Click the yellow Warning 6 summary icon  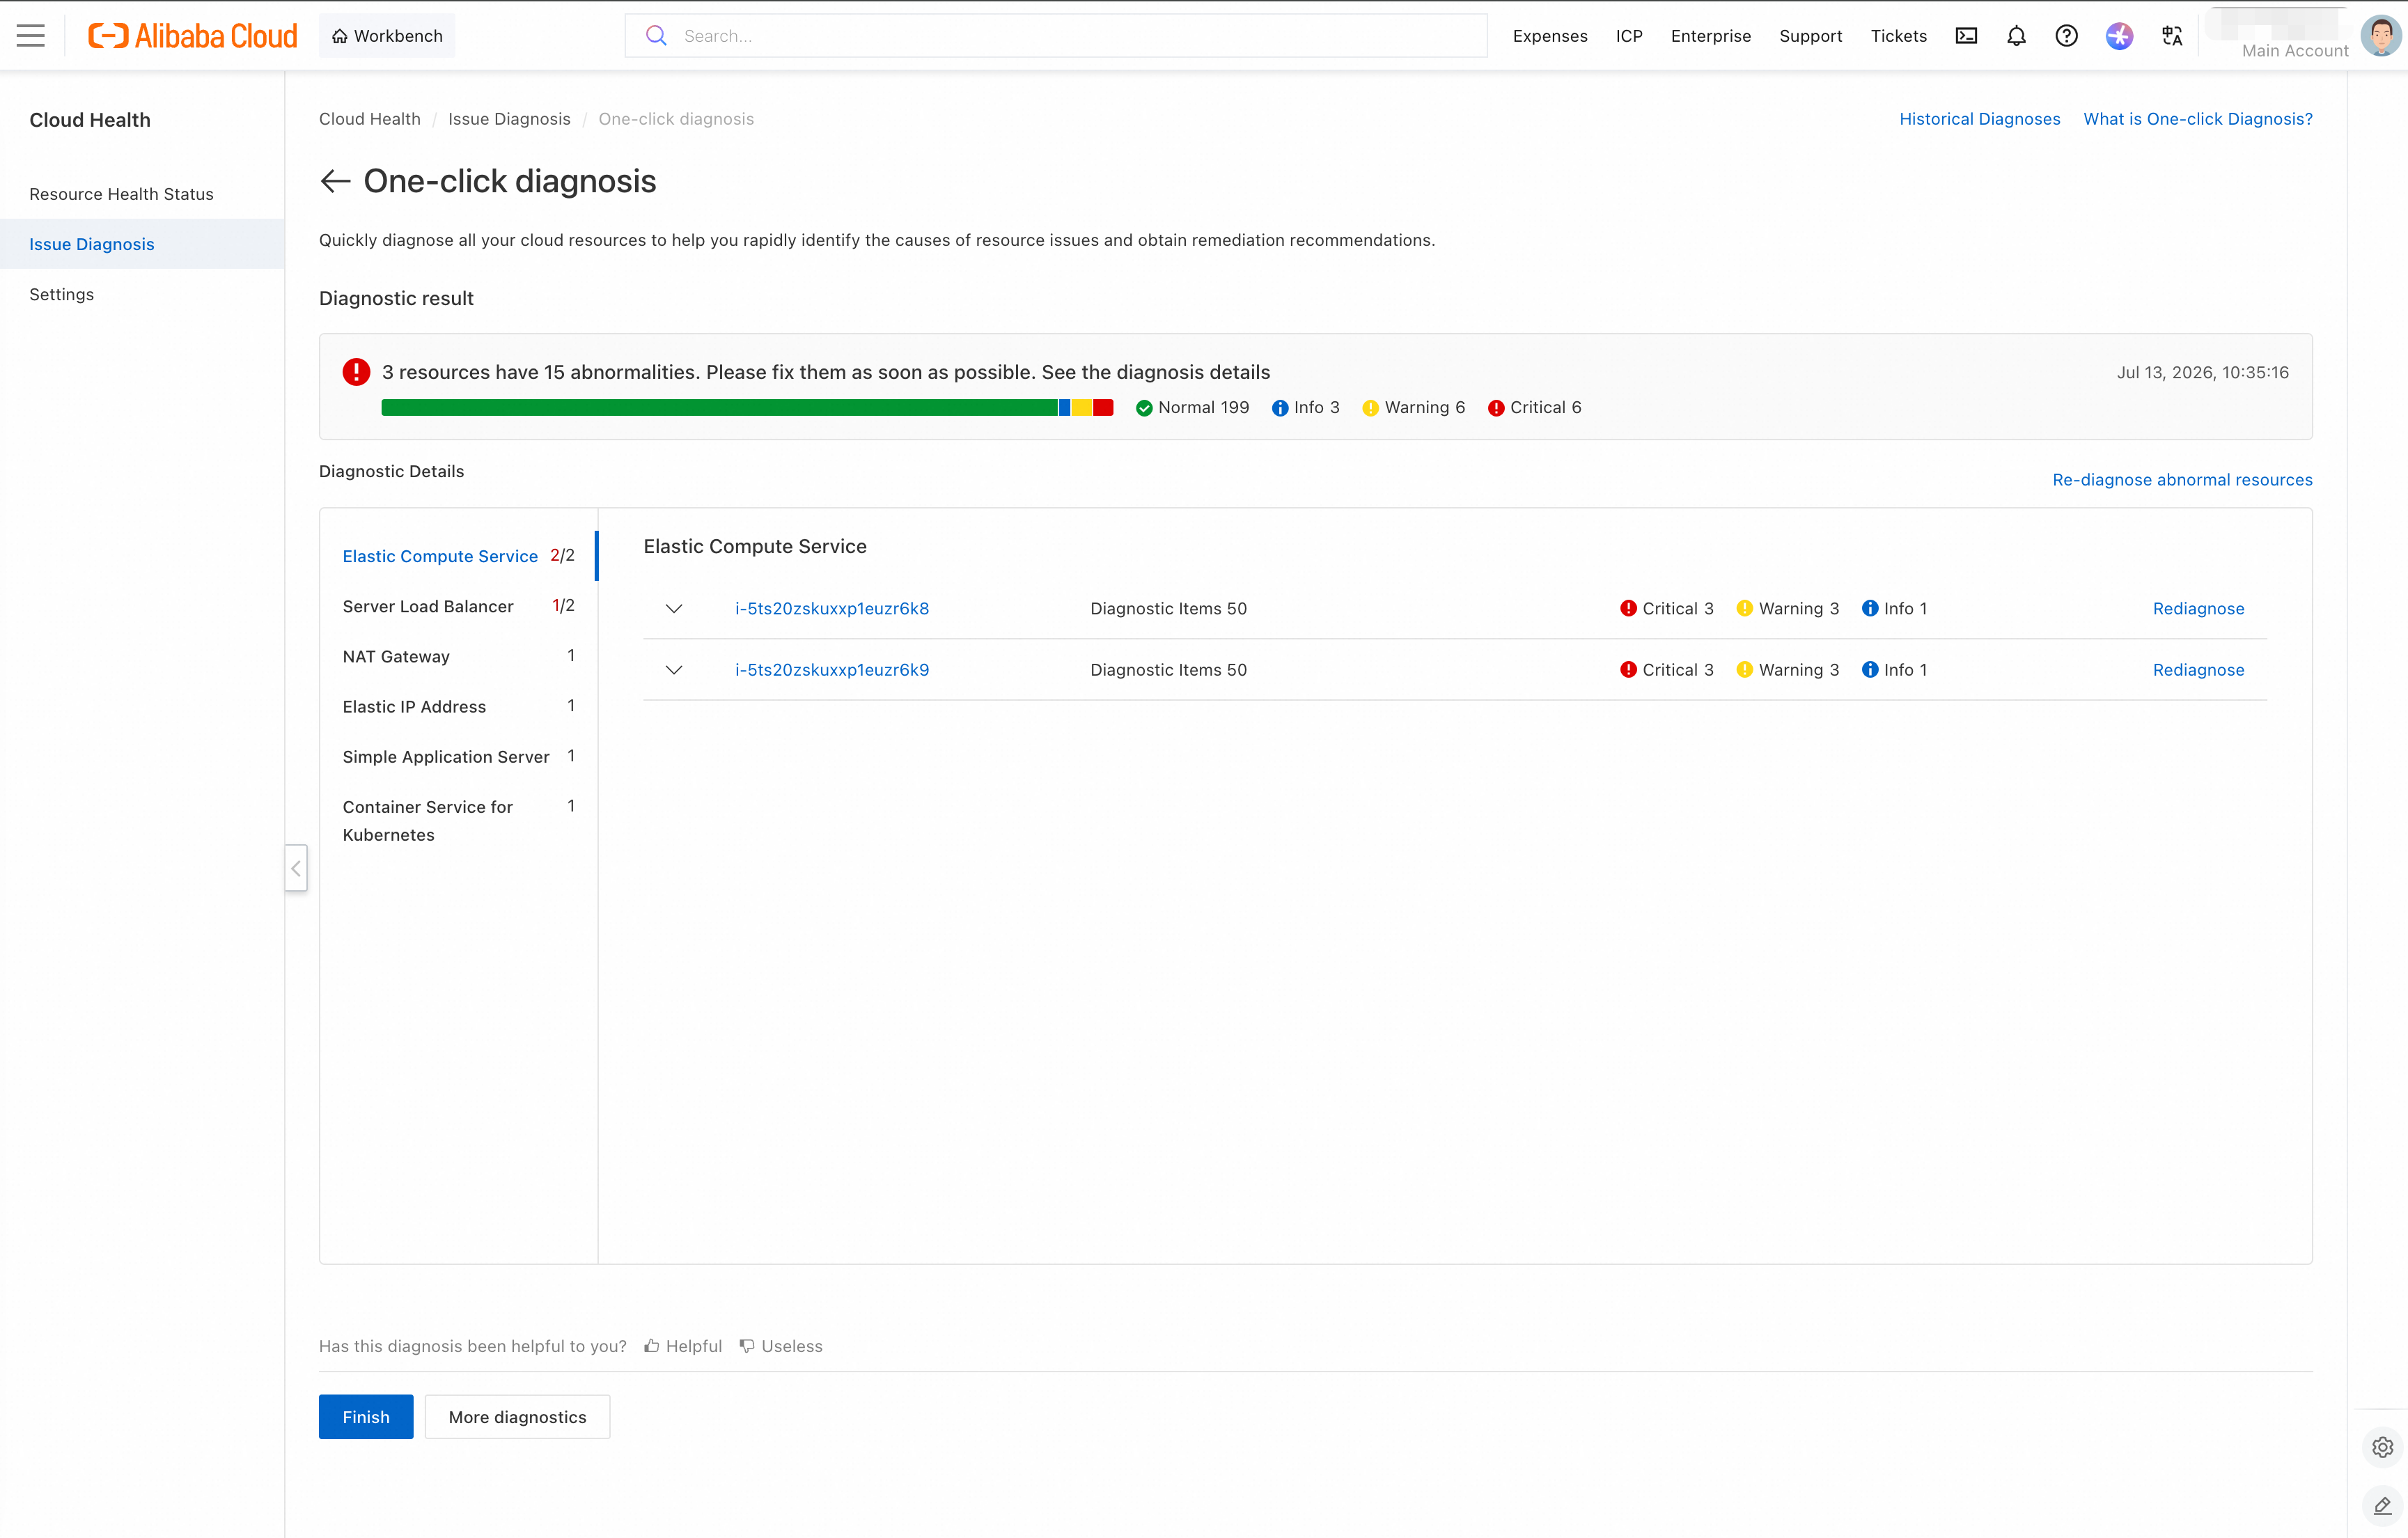pyautogui.click(x=1371, y=408)
